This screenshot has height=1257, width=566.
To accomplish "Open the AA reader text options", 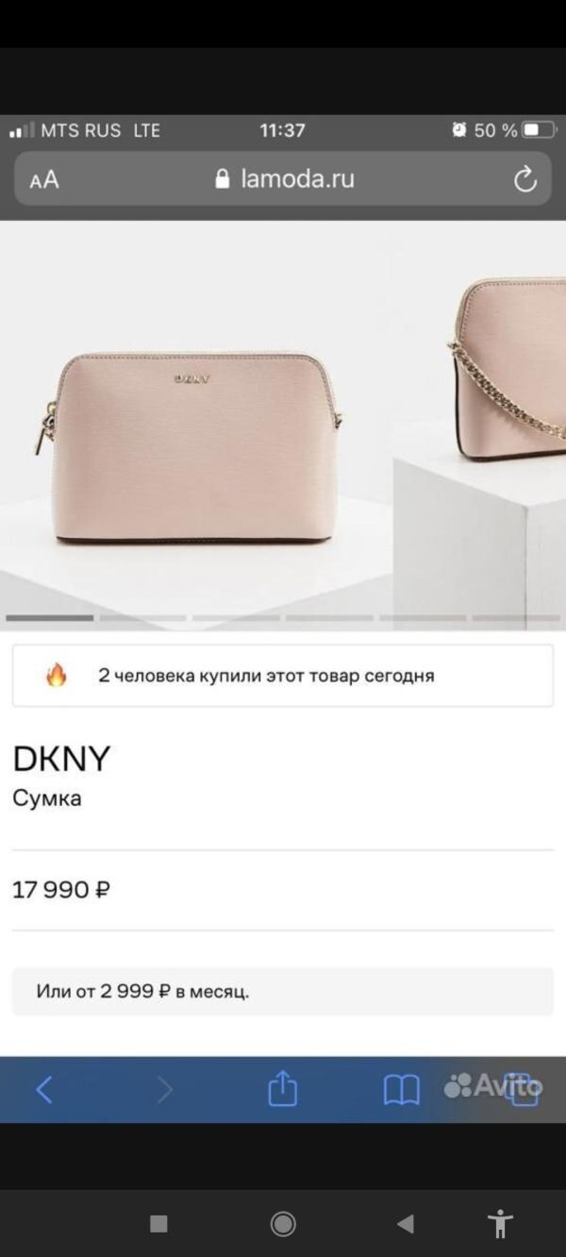I will [x=43, y=179].
